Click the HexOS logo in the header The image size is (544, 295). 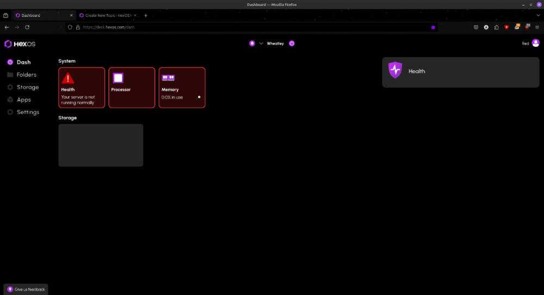pos(20,44)
